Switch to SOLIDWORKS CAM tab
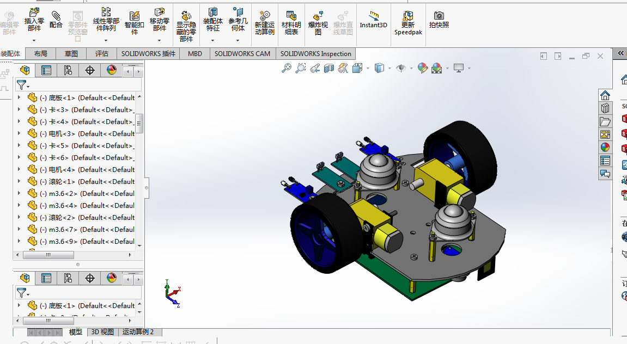 click(x=242, y=53)
